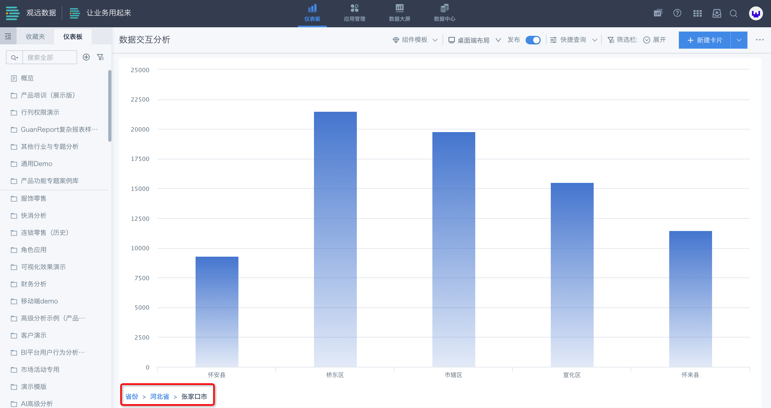Click the 新建卡片 button
This screenshot has width=771, height=408.
[705, 40]
